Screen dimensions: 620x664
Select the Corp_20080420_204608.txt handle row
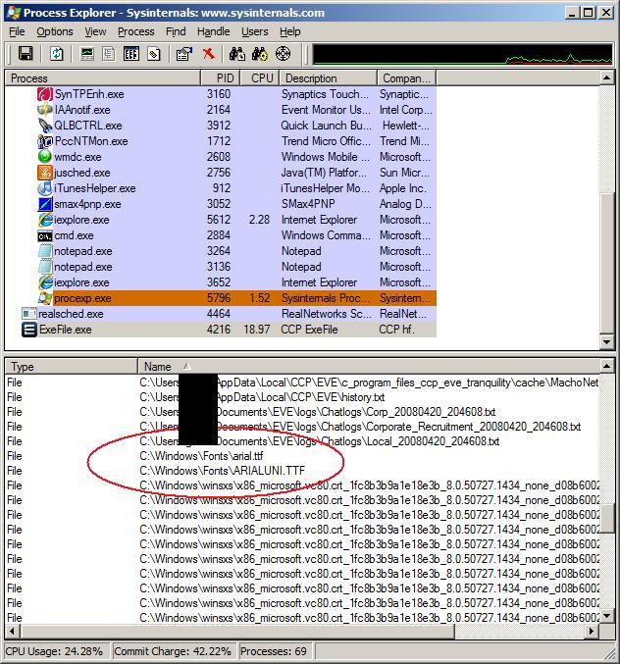tap(302, 412)
